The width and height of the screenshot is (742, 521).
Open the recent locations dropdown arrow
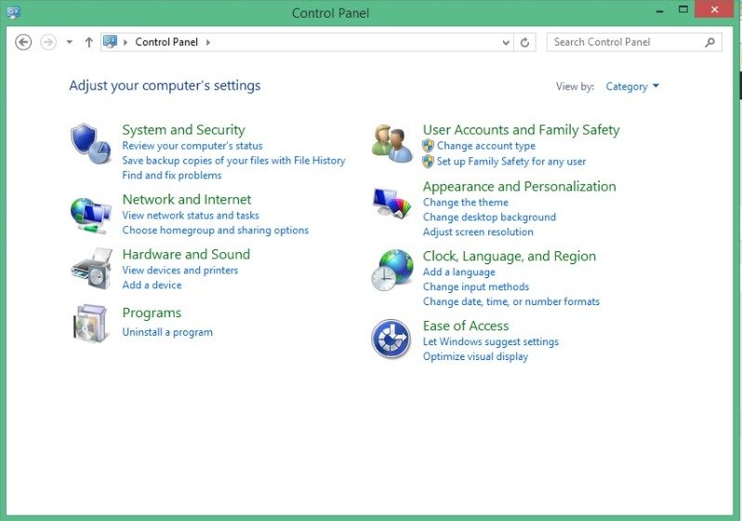pos(70,42)
